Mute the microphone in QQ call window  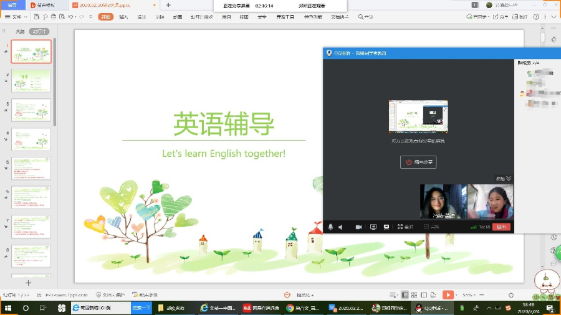tap(330, 227)
